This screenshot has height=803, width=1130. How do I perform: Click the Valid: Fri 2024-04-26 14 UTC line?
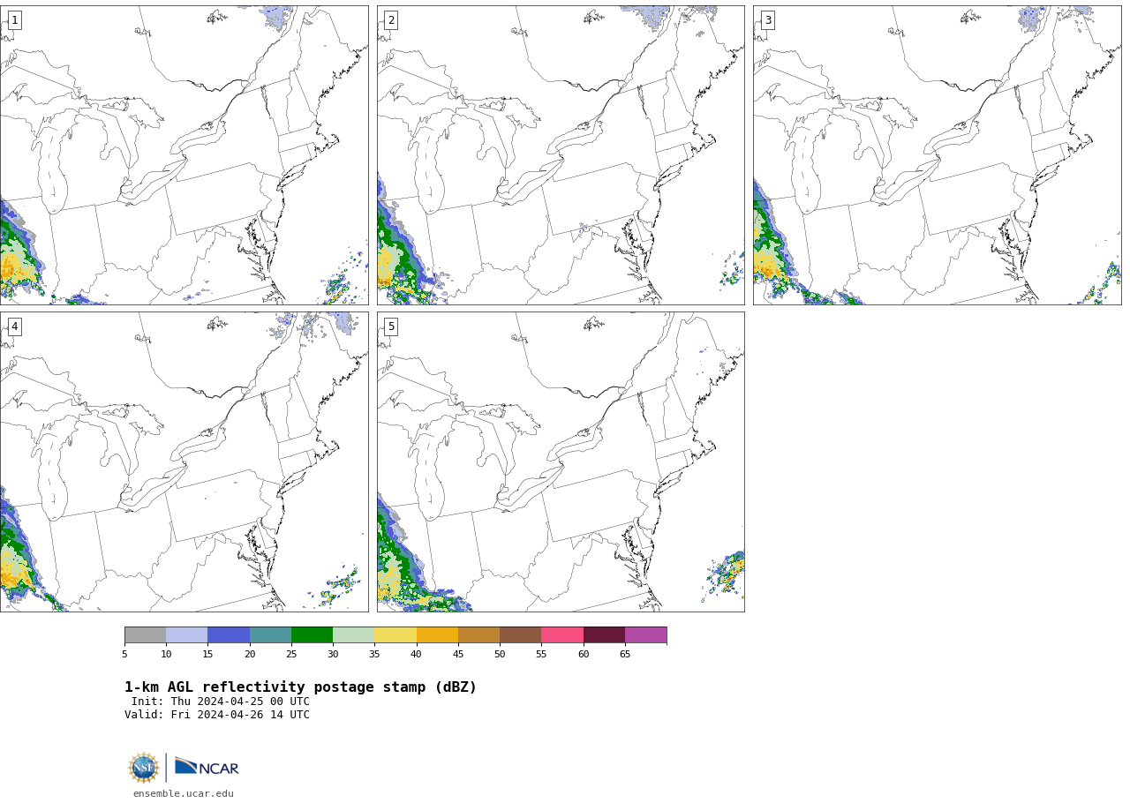(217, 716)
